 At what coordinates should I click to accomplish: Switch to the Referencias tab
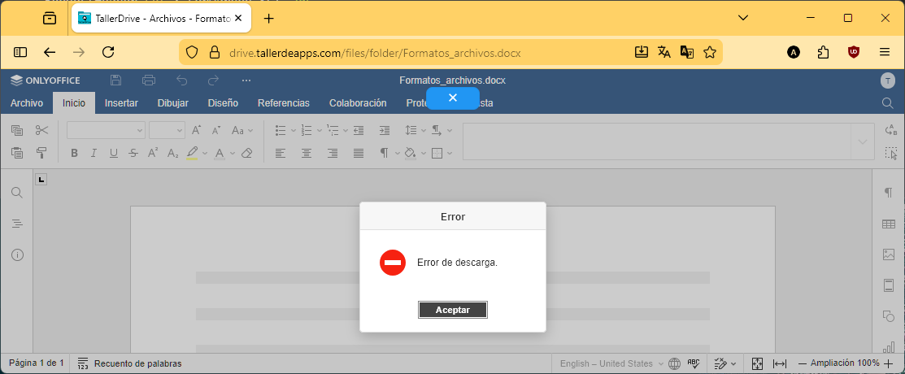283,103
